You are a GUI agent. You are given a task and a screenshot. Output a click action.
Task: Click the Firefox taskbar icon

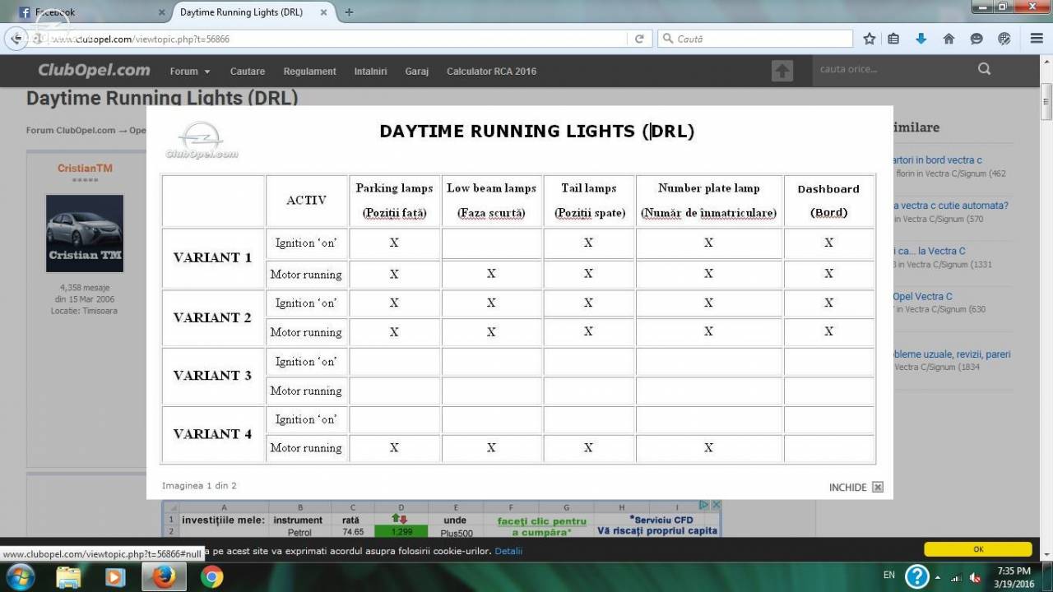point(164,576)
